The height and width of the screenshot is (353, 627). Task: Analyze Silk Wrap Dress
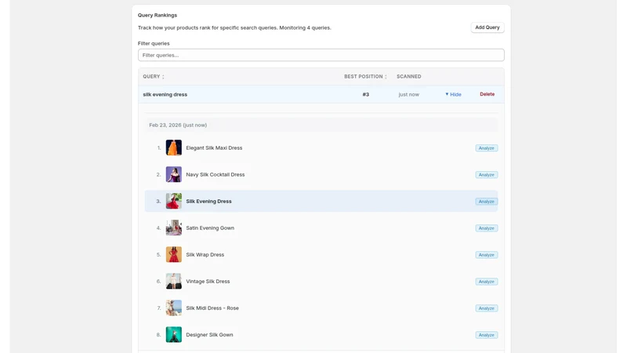point(486,255)
